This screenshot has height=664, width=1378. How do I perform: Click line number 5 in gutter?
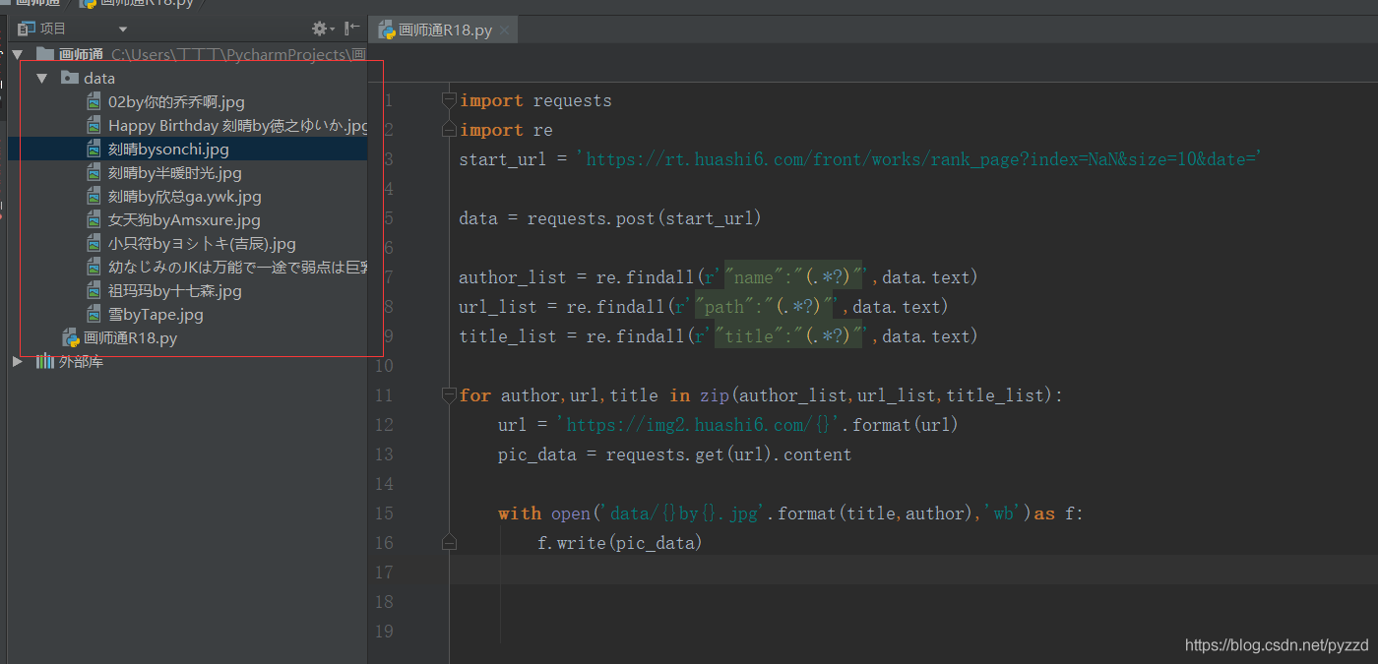(x=388, y=218)
